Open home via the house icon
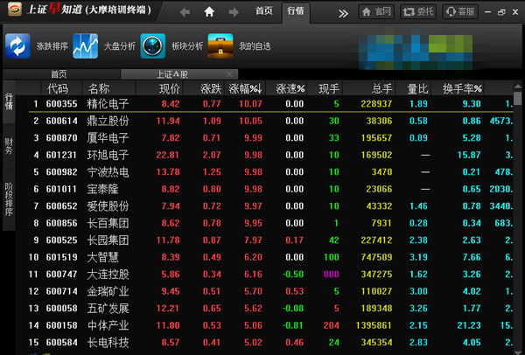 point(209,12)
